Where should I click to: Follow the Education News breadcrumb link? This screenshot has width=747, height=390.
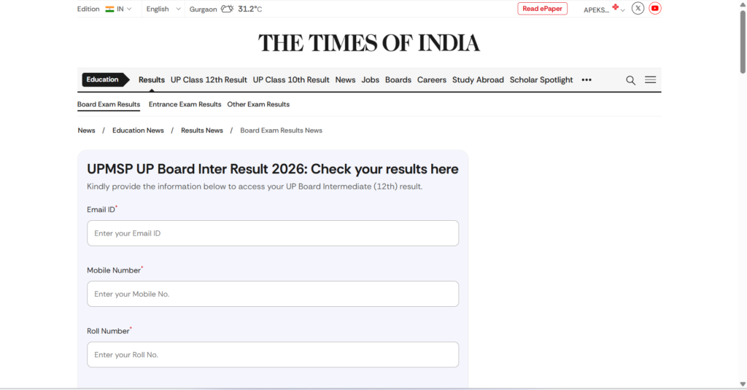click(138, 130)
